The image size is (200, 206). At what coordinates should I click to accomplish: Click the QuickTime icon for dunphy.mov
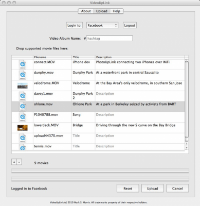pos(23,75)
